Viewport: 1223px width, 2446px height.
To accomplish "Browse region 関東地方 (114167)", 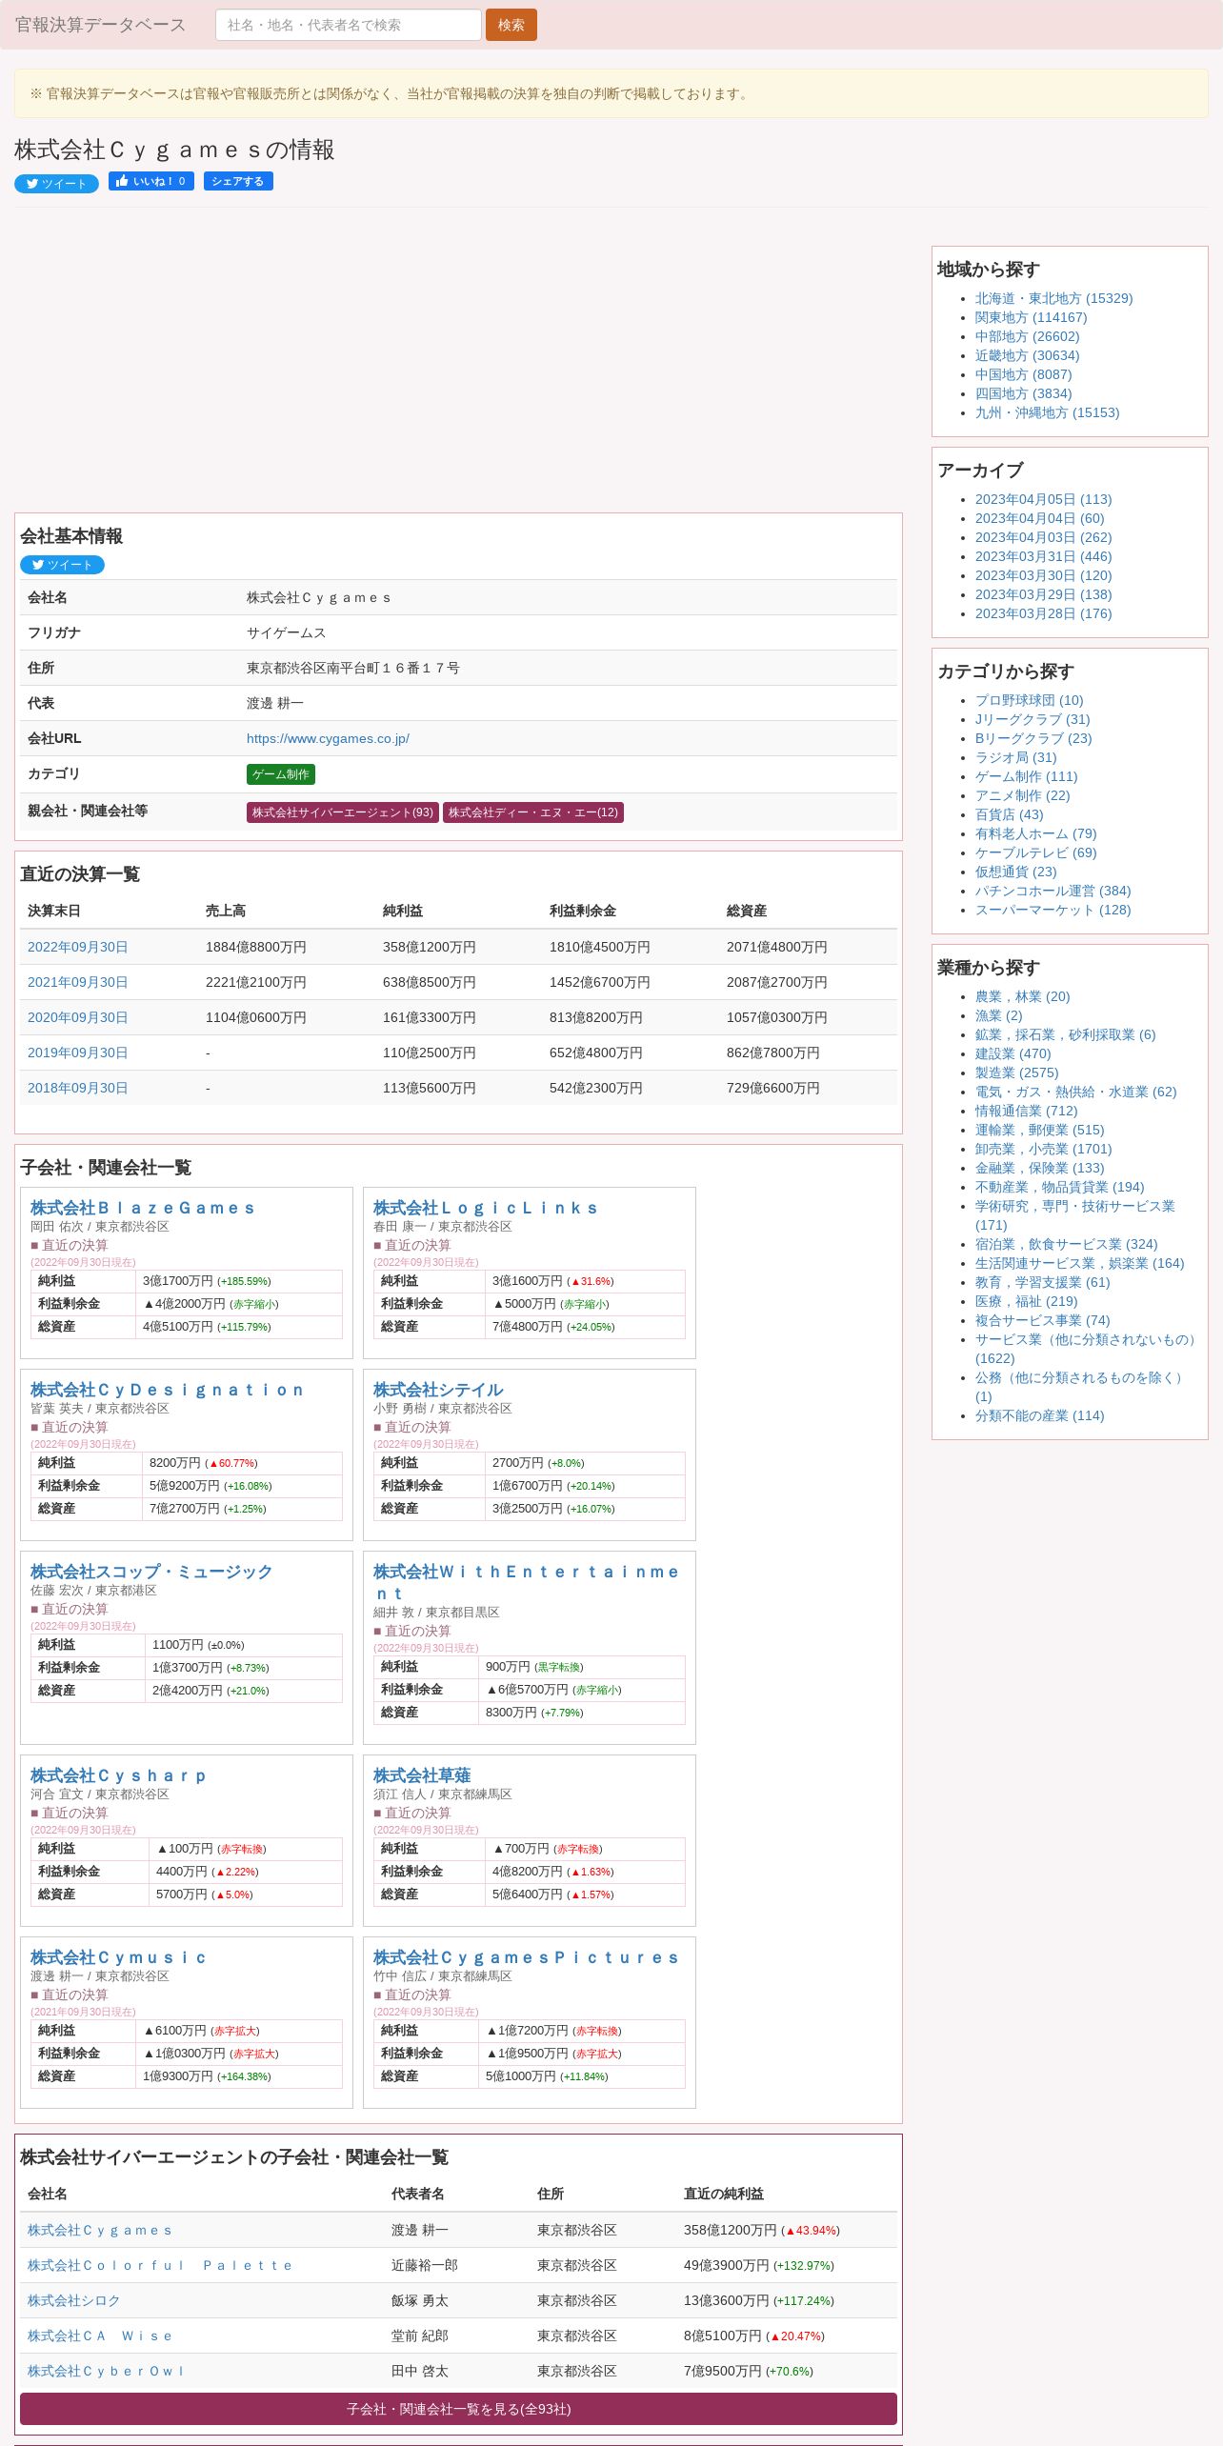I will click(1031, 317).
